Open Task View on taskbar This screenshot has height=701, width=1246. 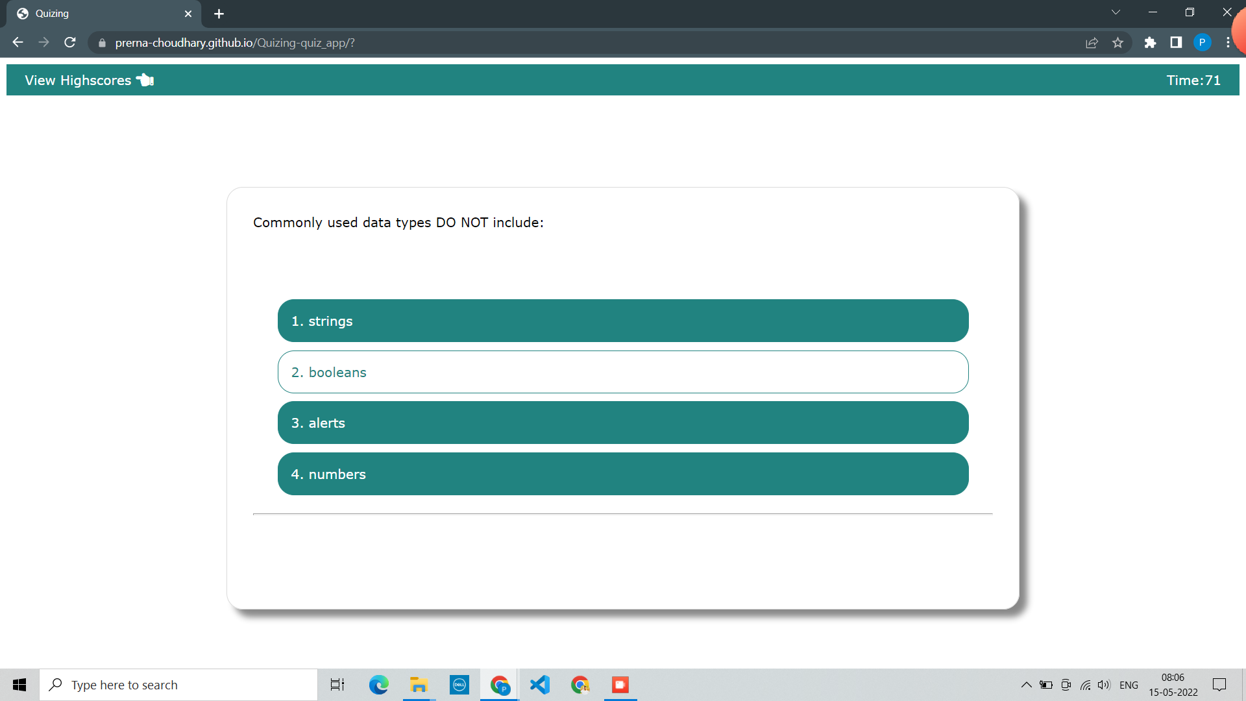337,685
